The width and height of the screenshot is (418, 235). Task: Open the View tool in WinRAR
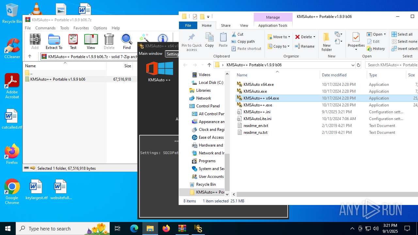coord(91,41)
